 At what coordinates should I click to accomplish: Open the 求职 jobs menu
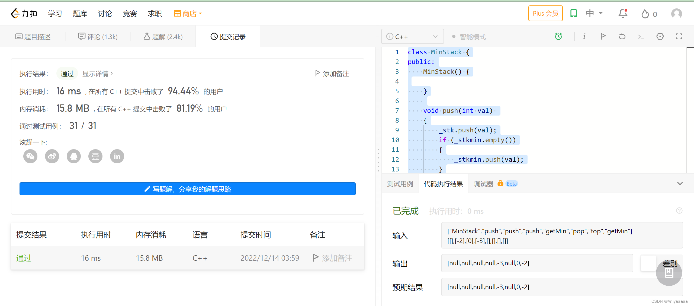[x=155, y=14]
